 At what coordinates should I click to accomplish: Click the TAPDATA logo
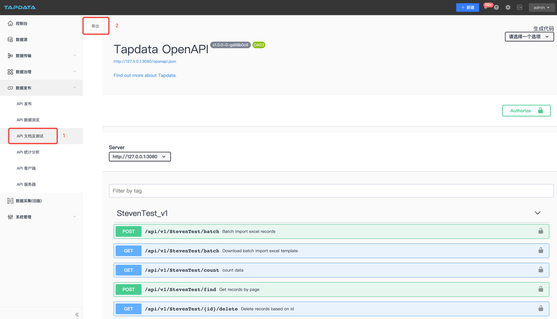coord(20,7)
